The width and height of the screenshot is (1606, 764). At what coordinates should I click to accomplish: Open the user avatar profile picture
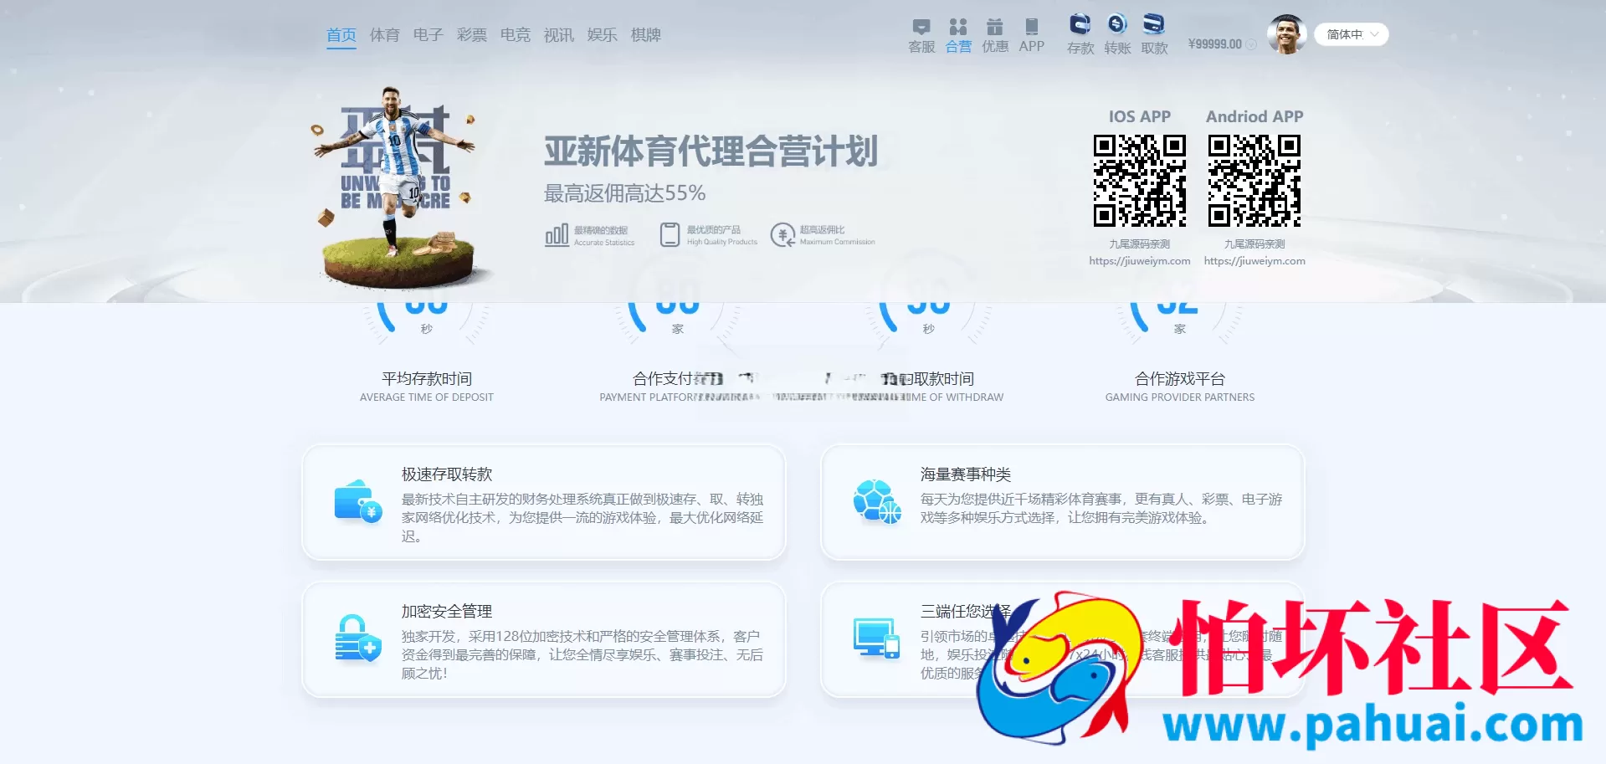[1287, 34]
